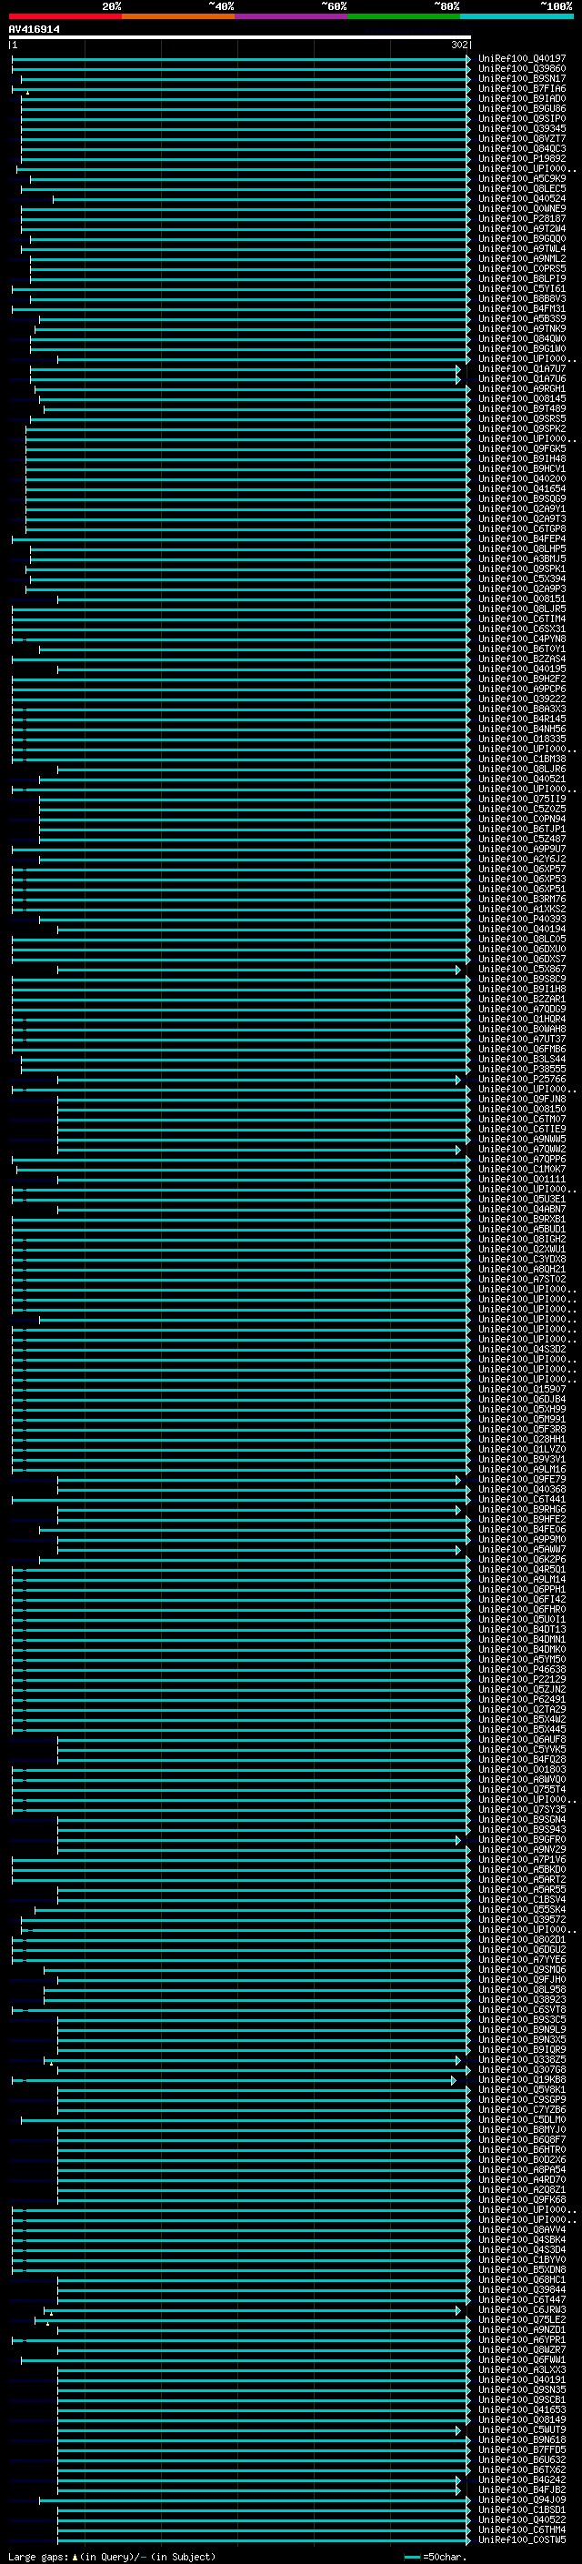
Task: Open hit UniRef100_Q39860
Action: point(522,69)
